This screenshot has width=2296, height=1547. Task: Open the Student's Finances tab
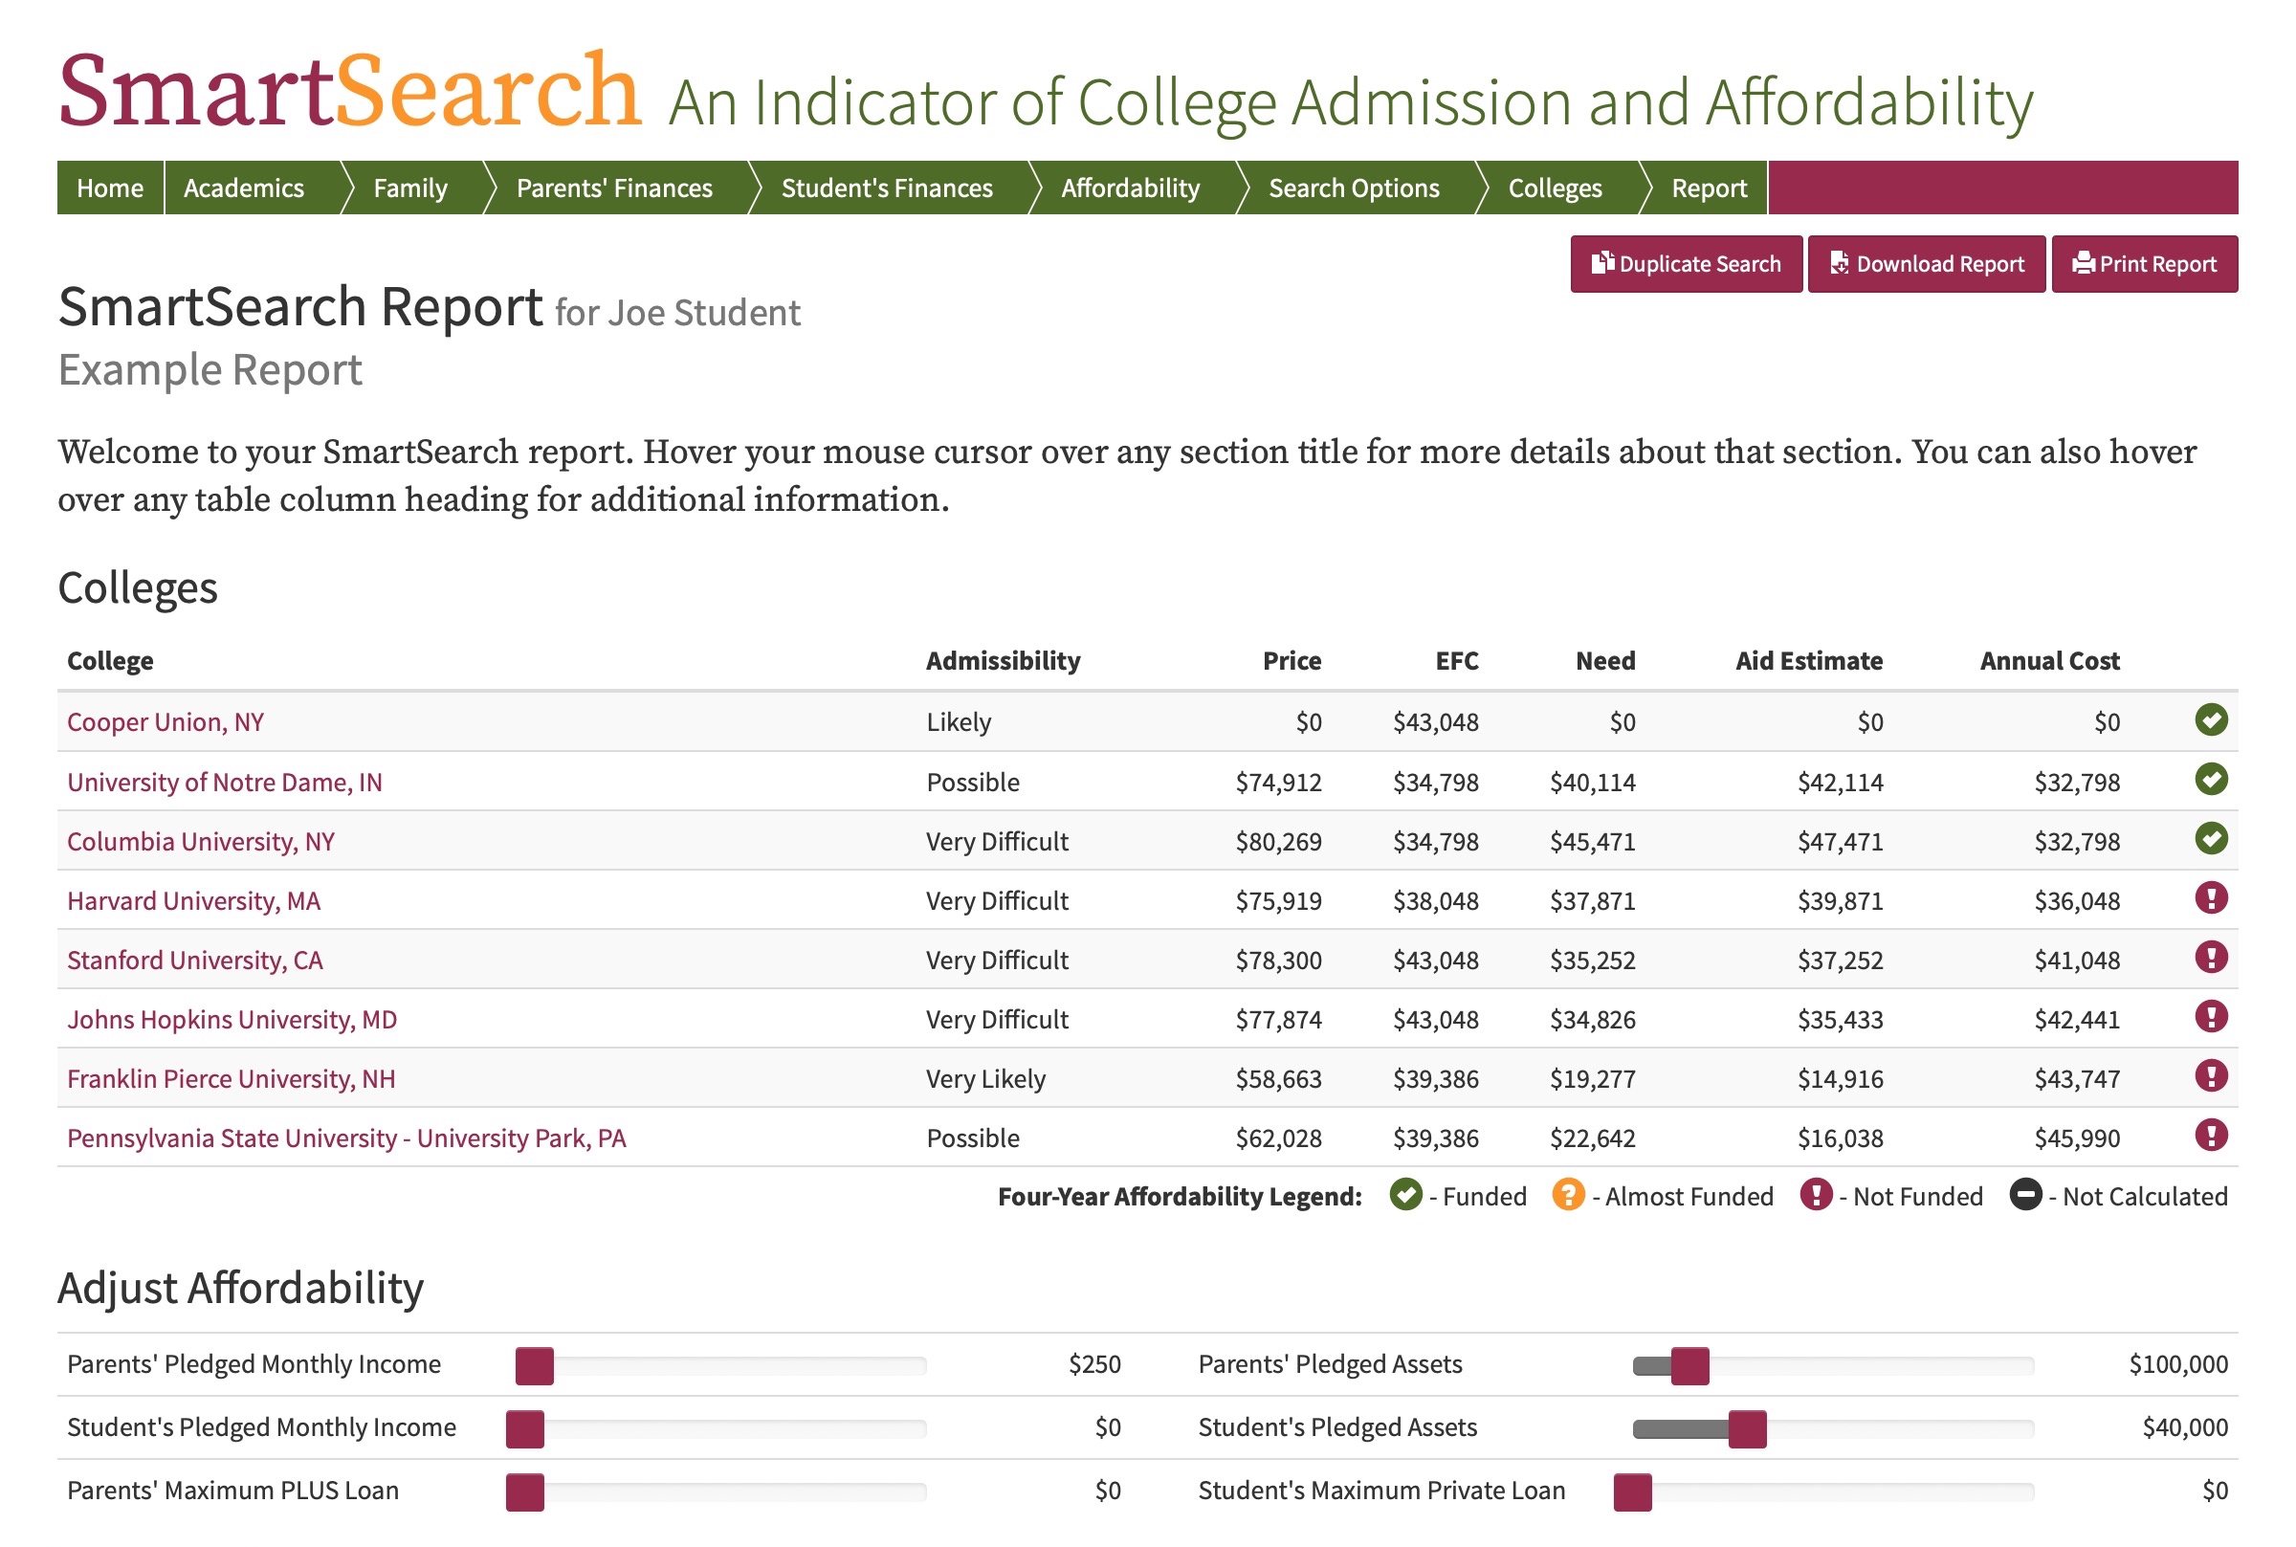[887, 188]
